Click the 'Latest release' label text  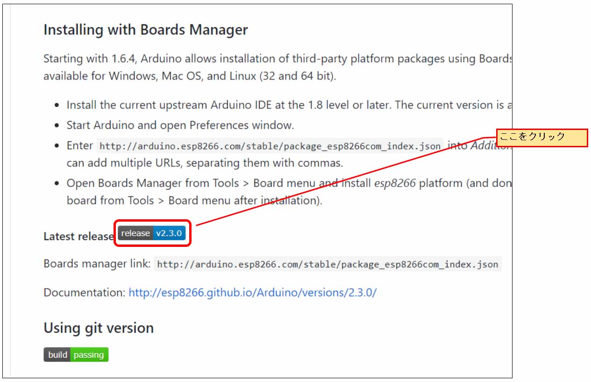click(78, 236)
